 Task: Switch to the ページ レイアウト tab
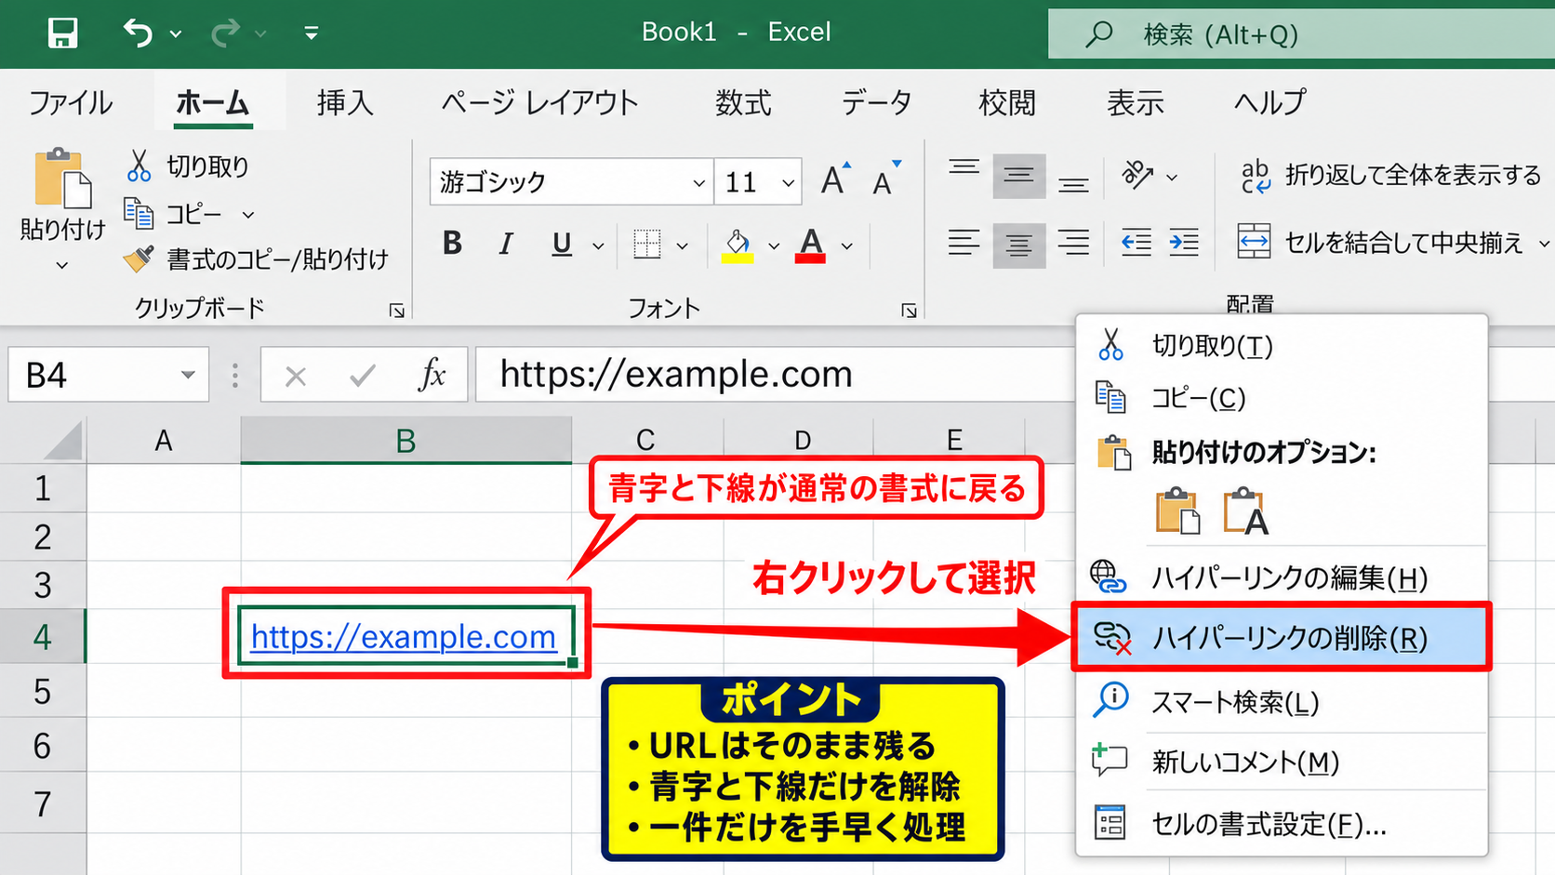coord(539,102)
